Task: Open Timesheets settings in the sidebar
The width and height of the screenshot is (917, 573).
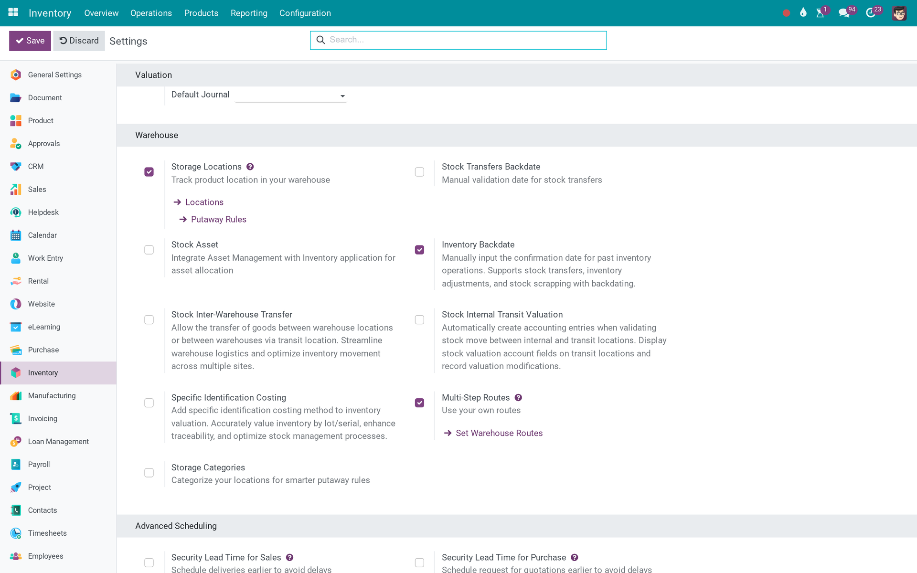Action: click(x=58, y=533)
